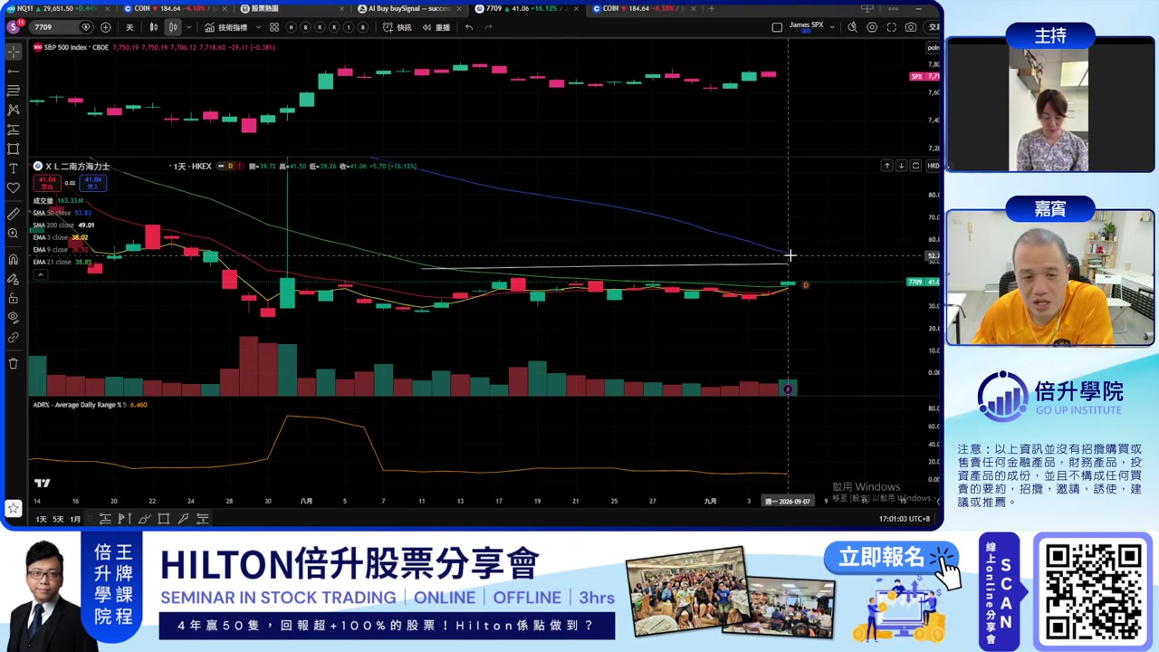
Task: Click the blue buy 41.06 button
Action: click(x=93, y=182)
